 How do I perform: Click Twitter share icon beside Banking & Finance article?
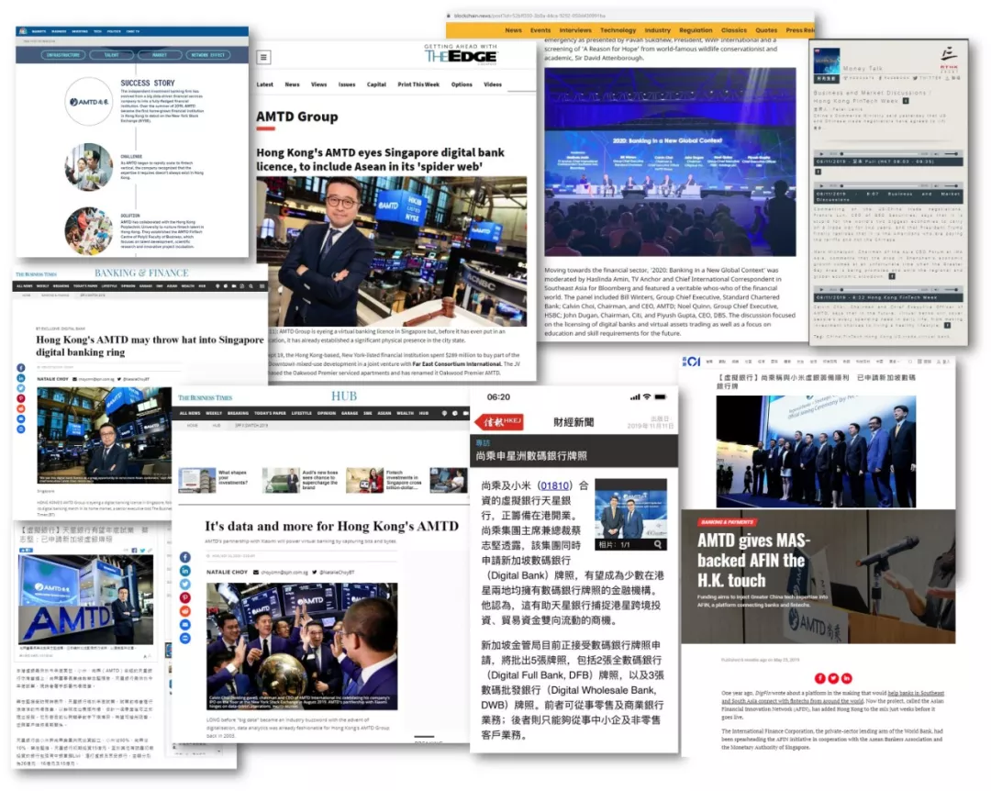click(x=21, y=388)
